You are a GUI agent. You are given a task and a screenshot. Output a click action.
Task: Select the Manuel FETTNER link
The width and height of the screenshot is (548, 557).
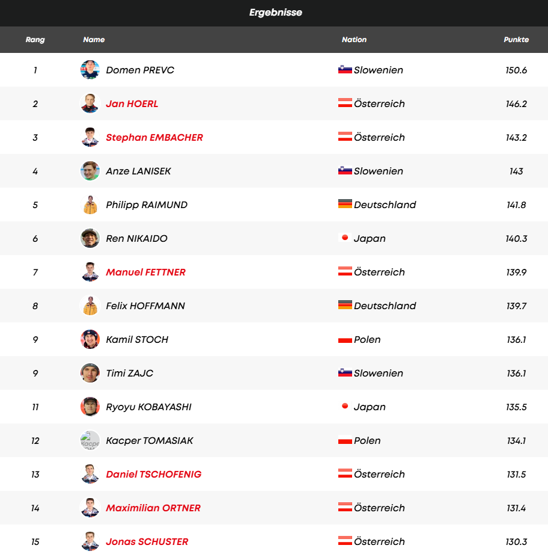(x=146, y=272)
